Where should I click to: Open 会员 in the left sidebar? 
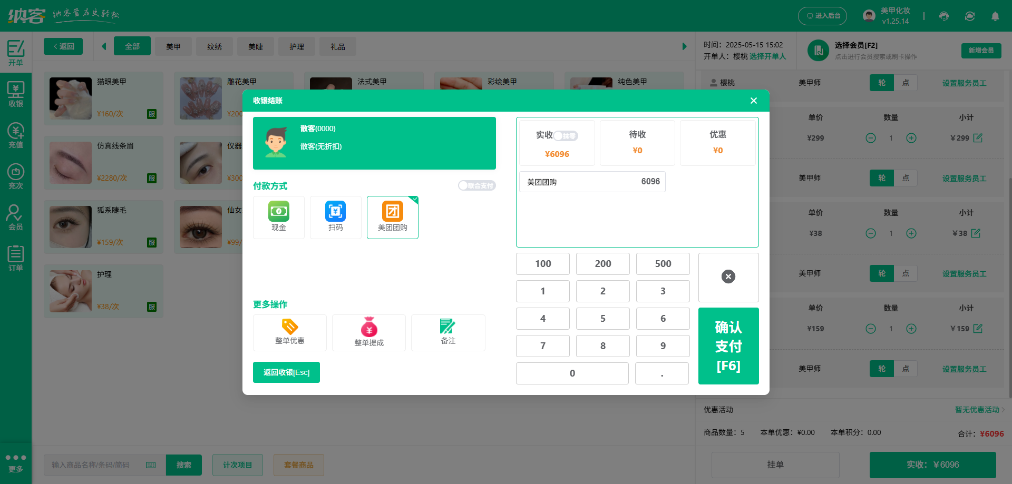(16, 218)
